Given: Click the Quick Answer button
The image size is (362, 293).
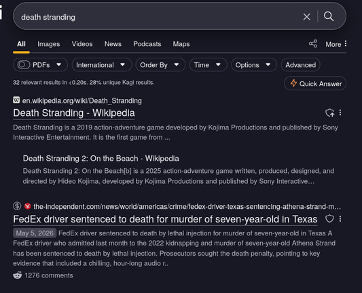Looking at the screenshot, I should point(315,83).
